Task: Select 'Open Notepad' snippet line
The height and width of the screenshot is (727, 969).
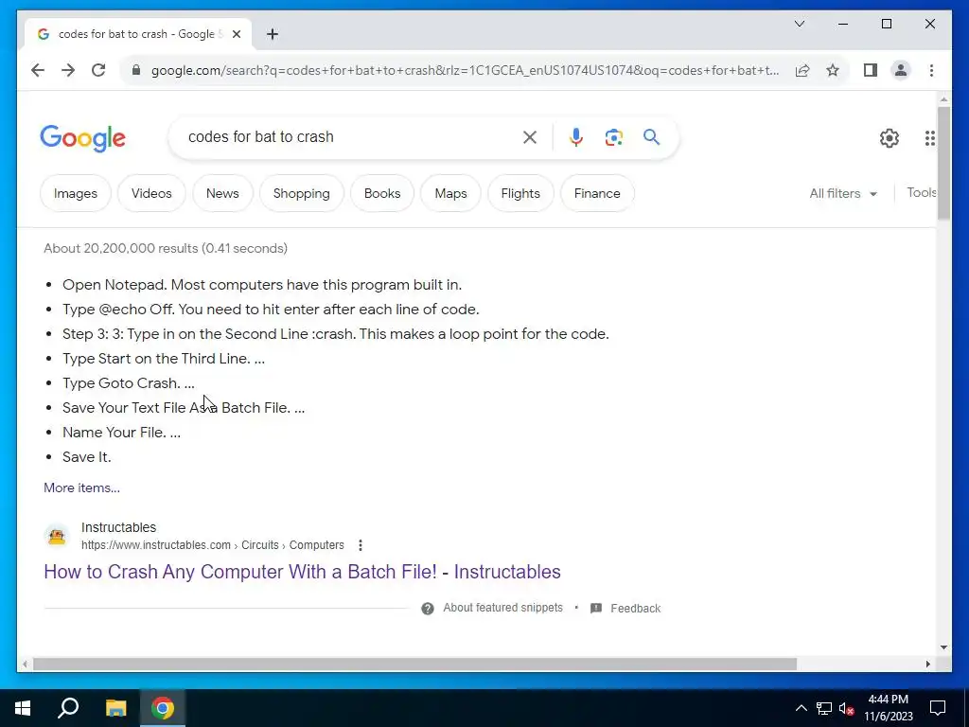Action: click(262, 285)
